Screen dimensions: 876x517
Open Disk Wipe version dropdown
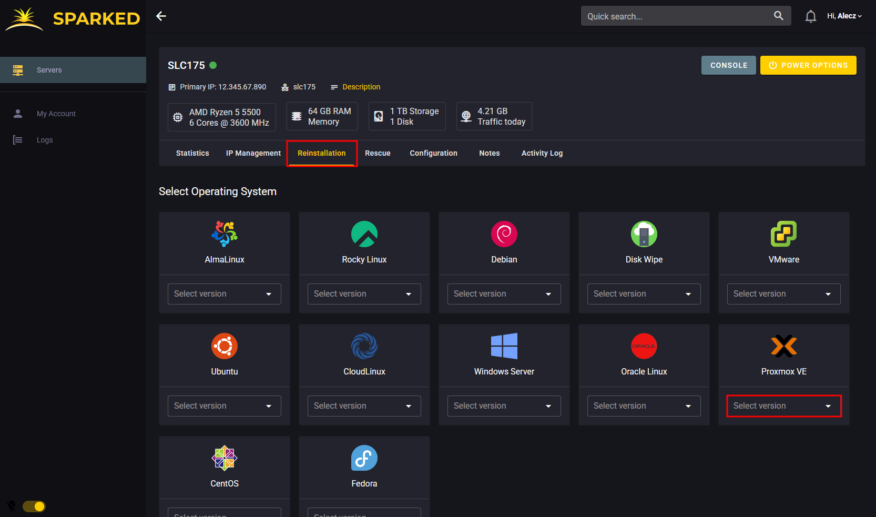644,294
